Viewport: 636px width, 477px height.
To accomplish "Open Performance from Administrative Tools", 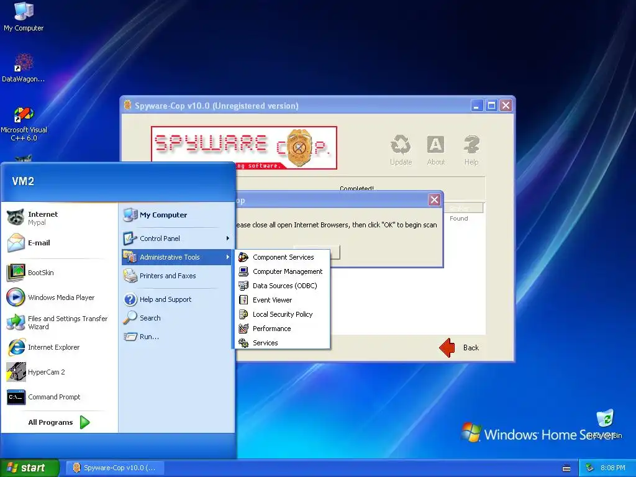I will [283, 329].
